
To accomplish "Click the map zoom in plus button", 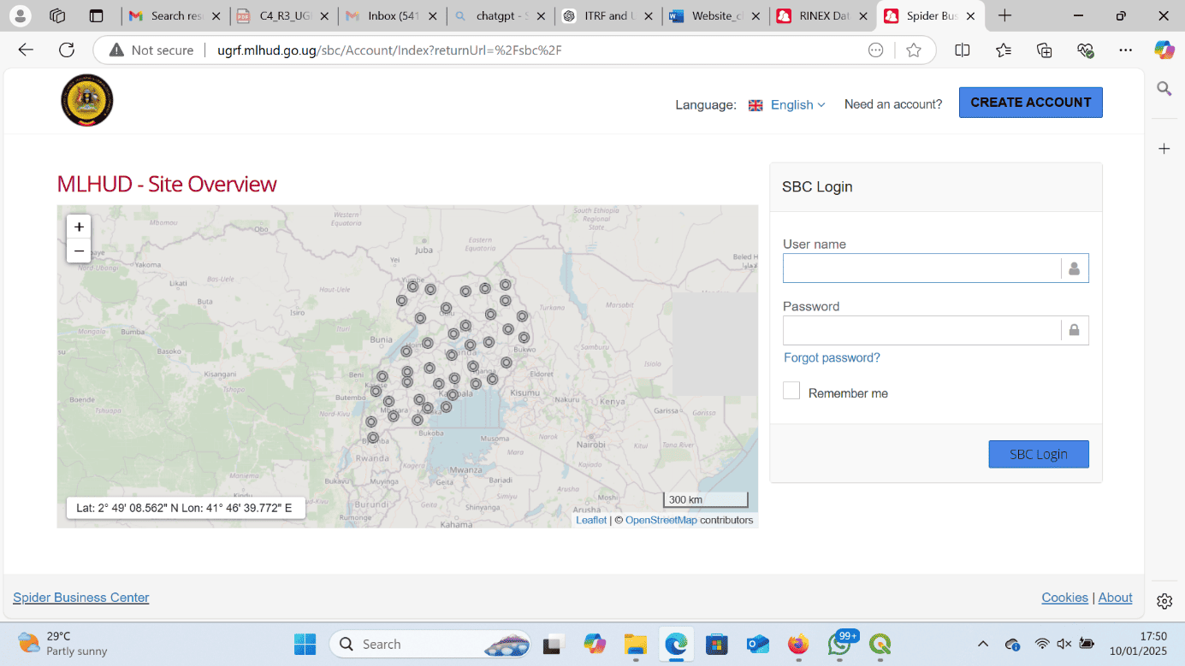I will (79, 227).
